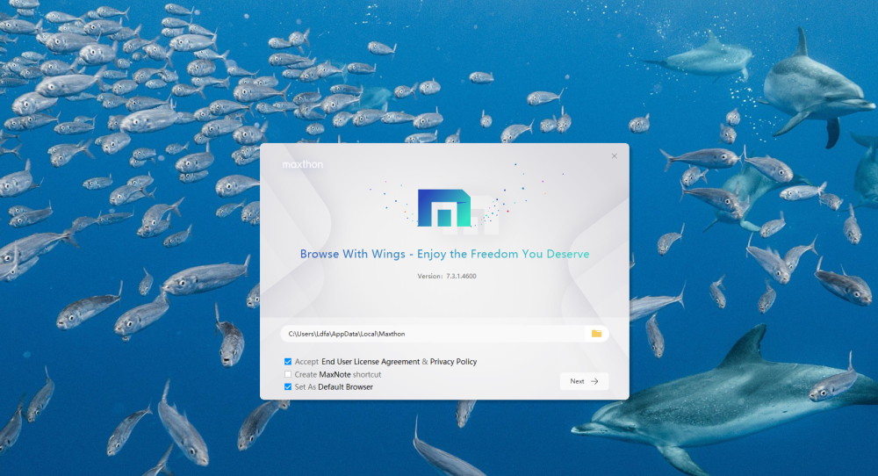Screen dimensions: 878x476
Task: Open the End User License Agreement link
Action: (x=371, y=362)
